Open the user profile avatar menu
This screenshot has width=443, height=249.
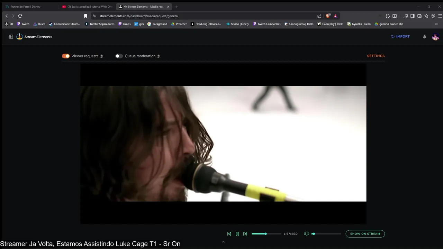[435, 37]
